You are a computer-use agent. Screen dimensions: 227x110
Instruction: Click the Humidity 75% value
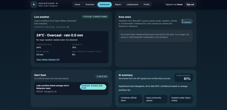tap(74, 48)
